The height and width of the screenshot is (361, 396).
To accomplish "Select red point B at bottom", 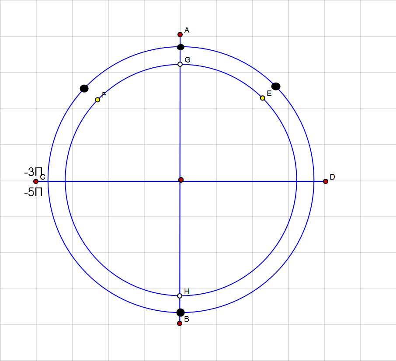I will click(x=180, y=323).
